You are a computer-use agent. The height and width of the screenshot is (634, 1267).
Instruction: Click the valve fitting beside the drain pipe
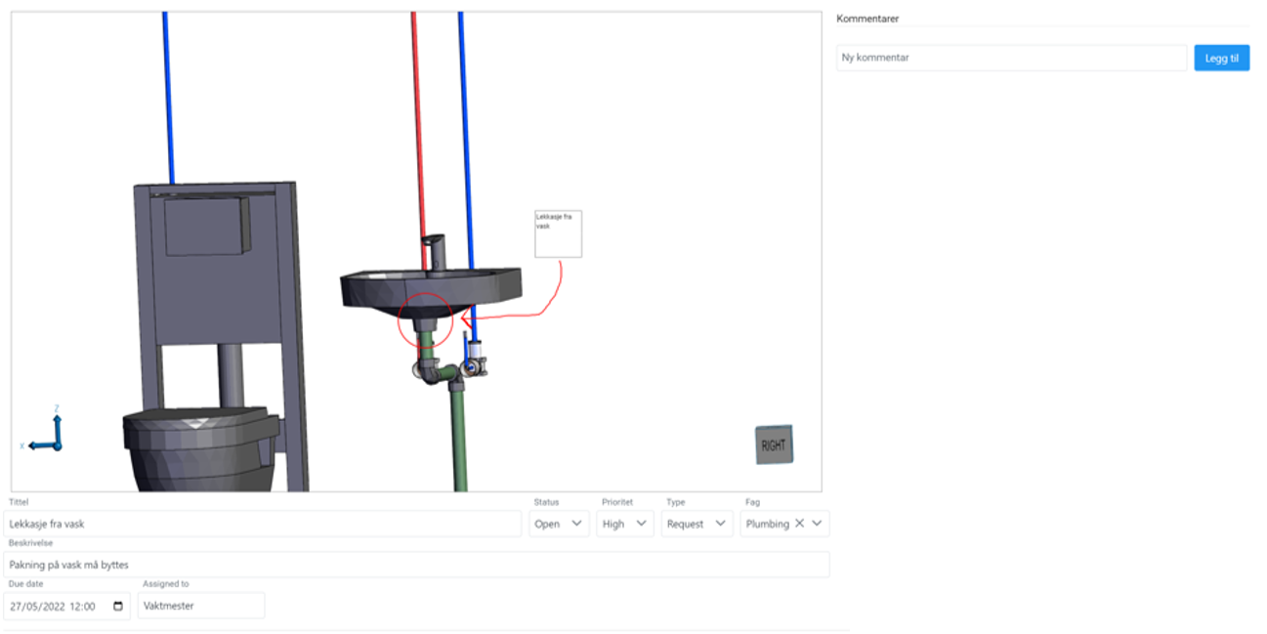(x=476, y=358)
